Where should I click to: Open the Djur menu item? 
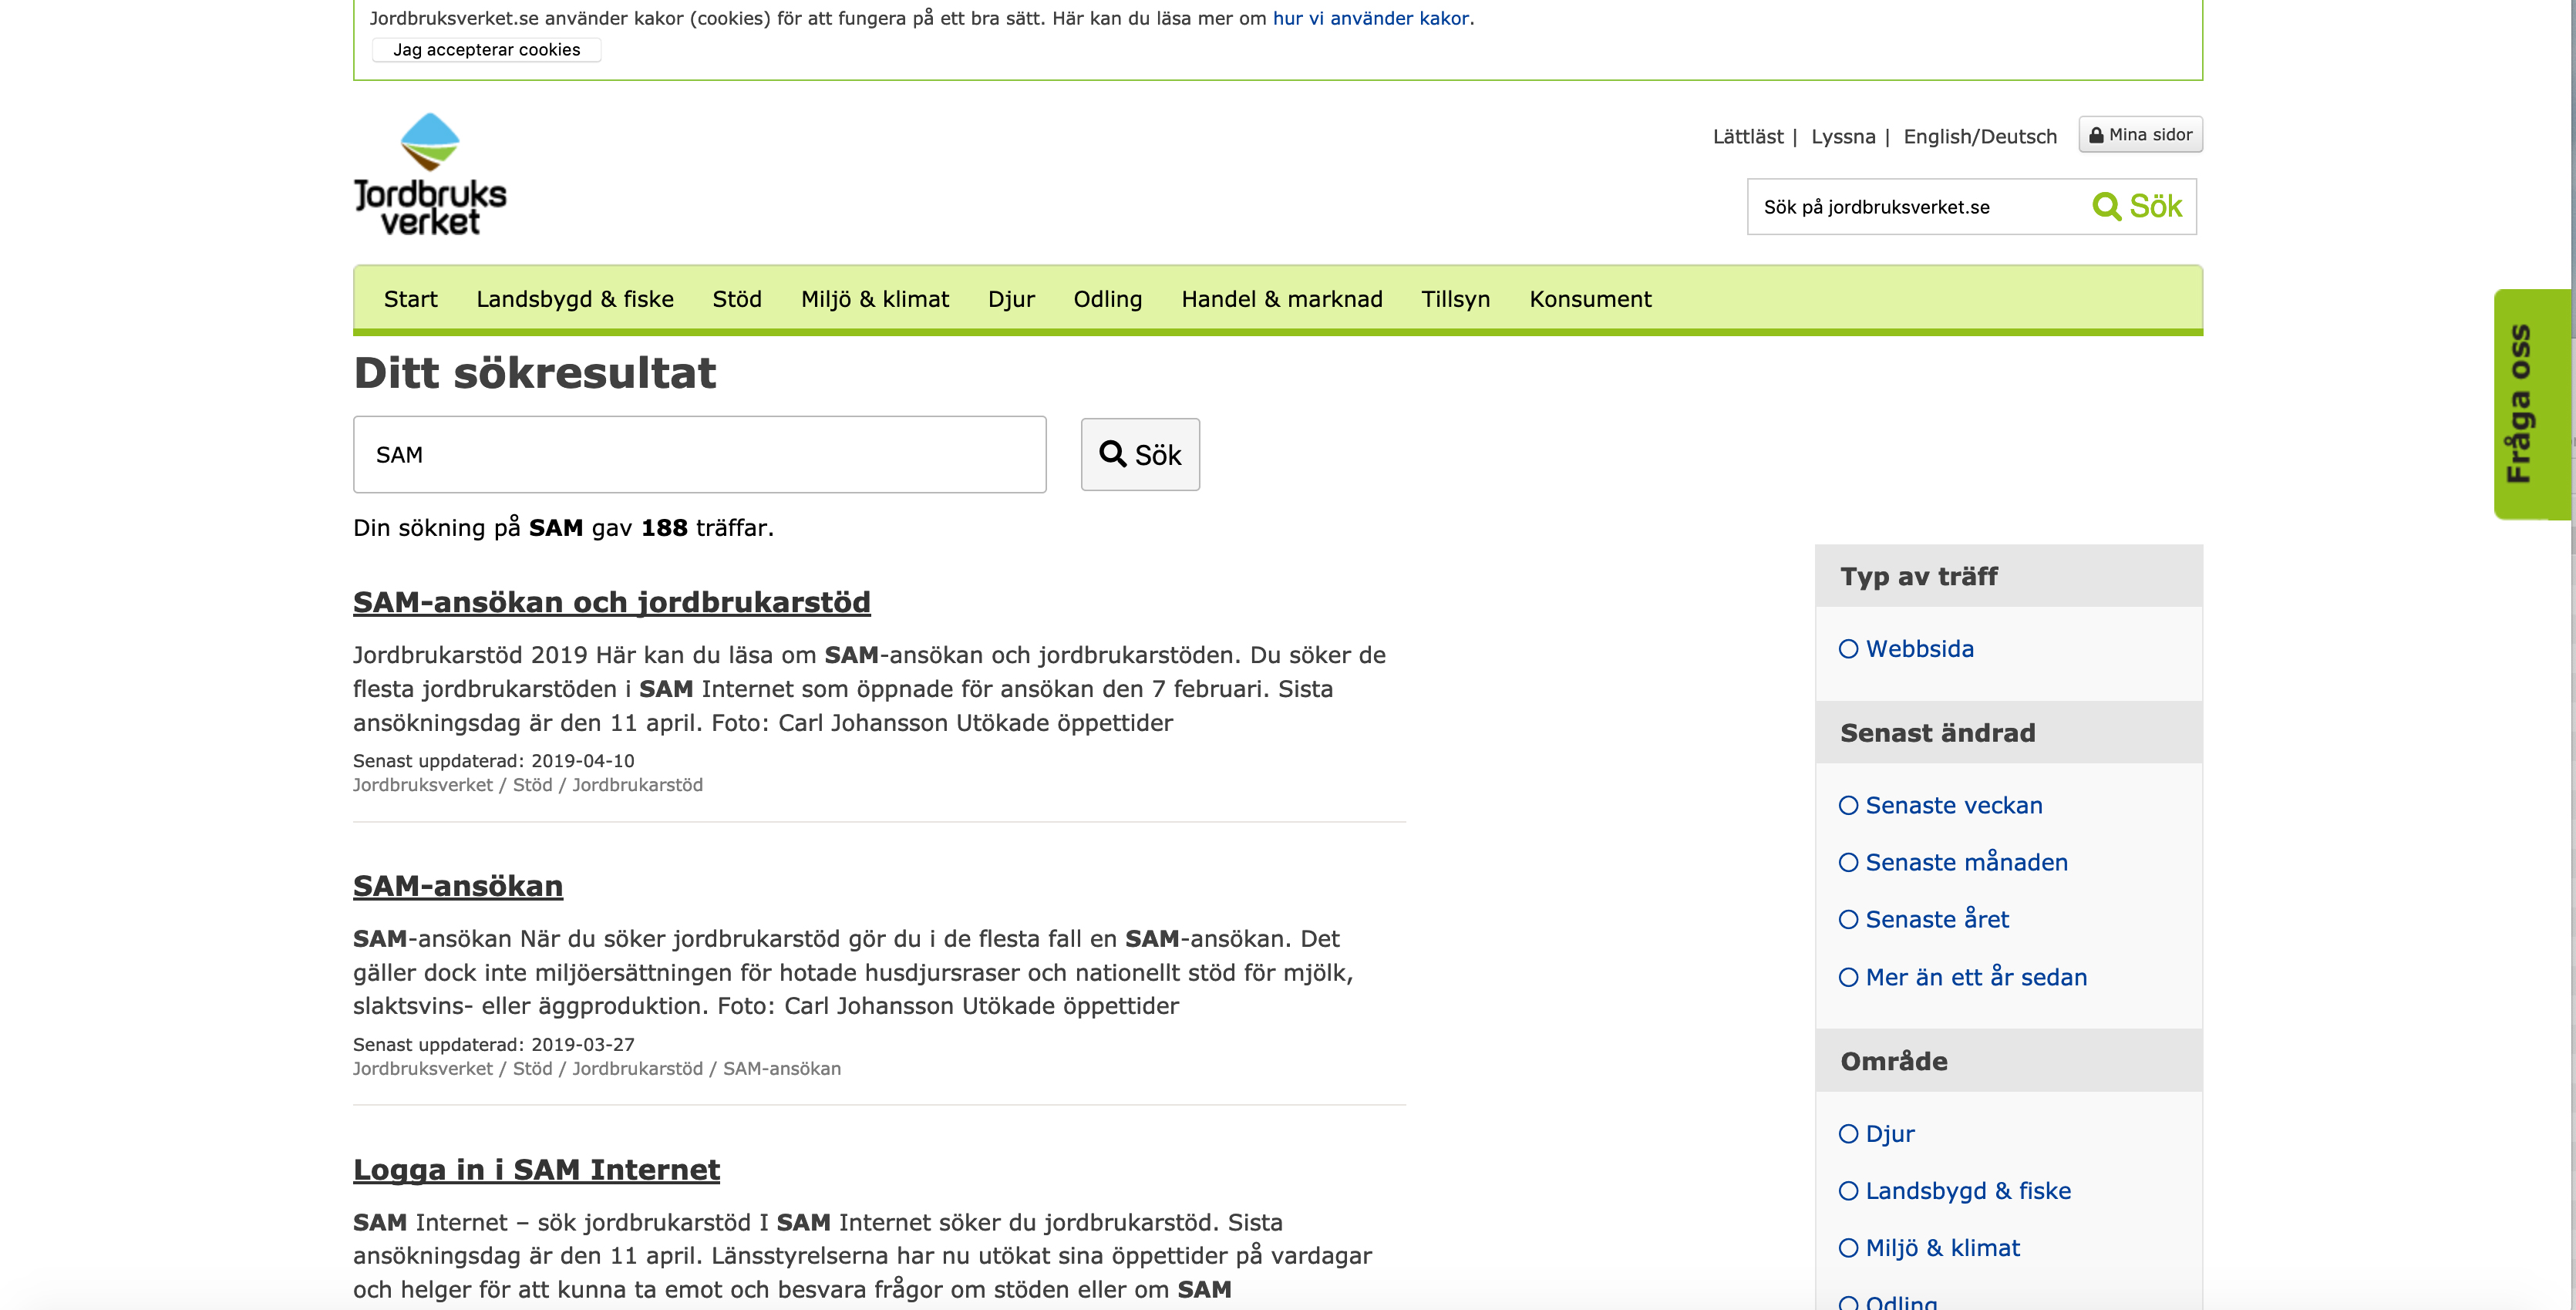1011,299
